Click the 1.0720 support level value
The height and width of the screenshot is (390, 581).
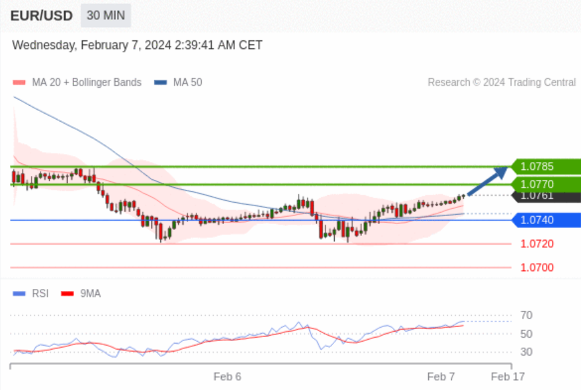(537, 244)
